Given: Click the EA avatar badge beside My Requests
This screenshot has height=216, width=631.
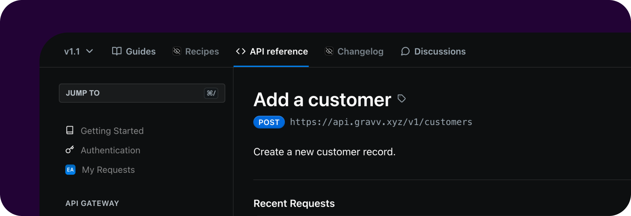Looking at the screenshot, I should pos(70,170).
